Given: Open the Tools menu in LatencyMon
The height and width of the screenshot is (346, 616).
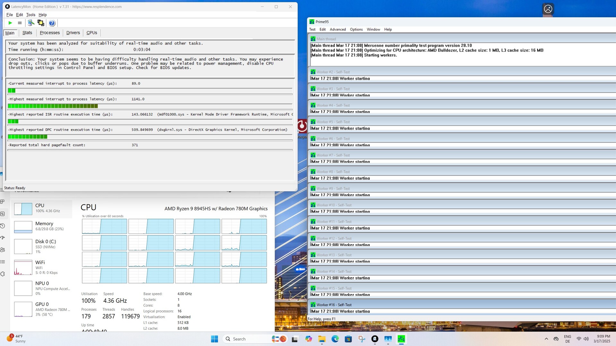Looking at the screenshot, I should tap(30, 15).
